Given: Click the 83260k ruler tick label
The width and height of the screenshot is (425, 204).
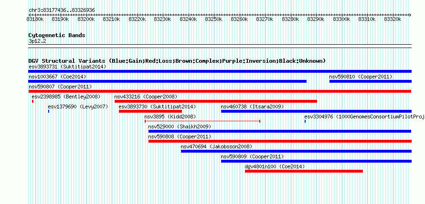Looking at the screenshot, I should click(239, 19).
